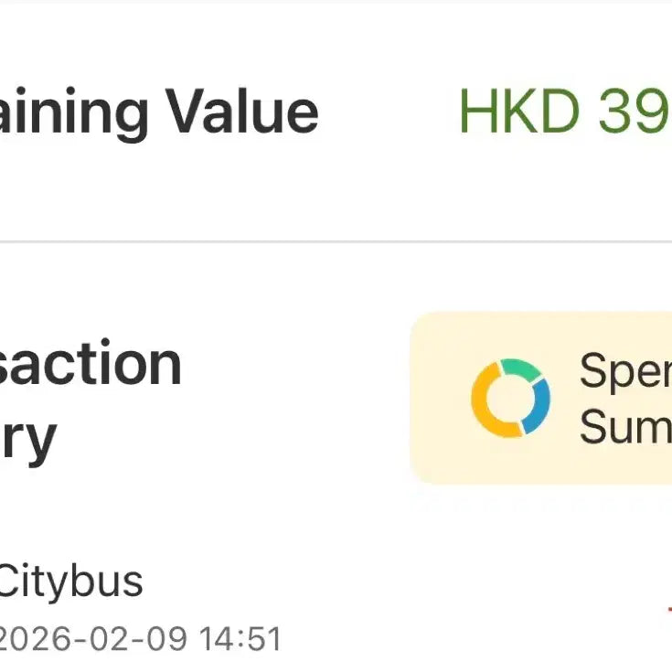The image size is (672, 672).
Task: Click the green segment of the donut chart
Action: click(519, 368)
